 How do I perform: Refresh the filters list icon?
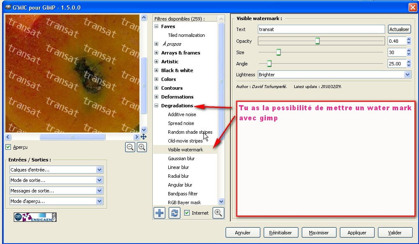point(175,213)
